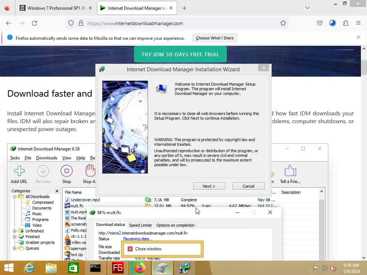Open the Extensions puzzle icon
Screen dimensions: 367x275
click(345, 23)
